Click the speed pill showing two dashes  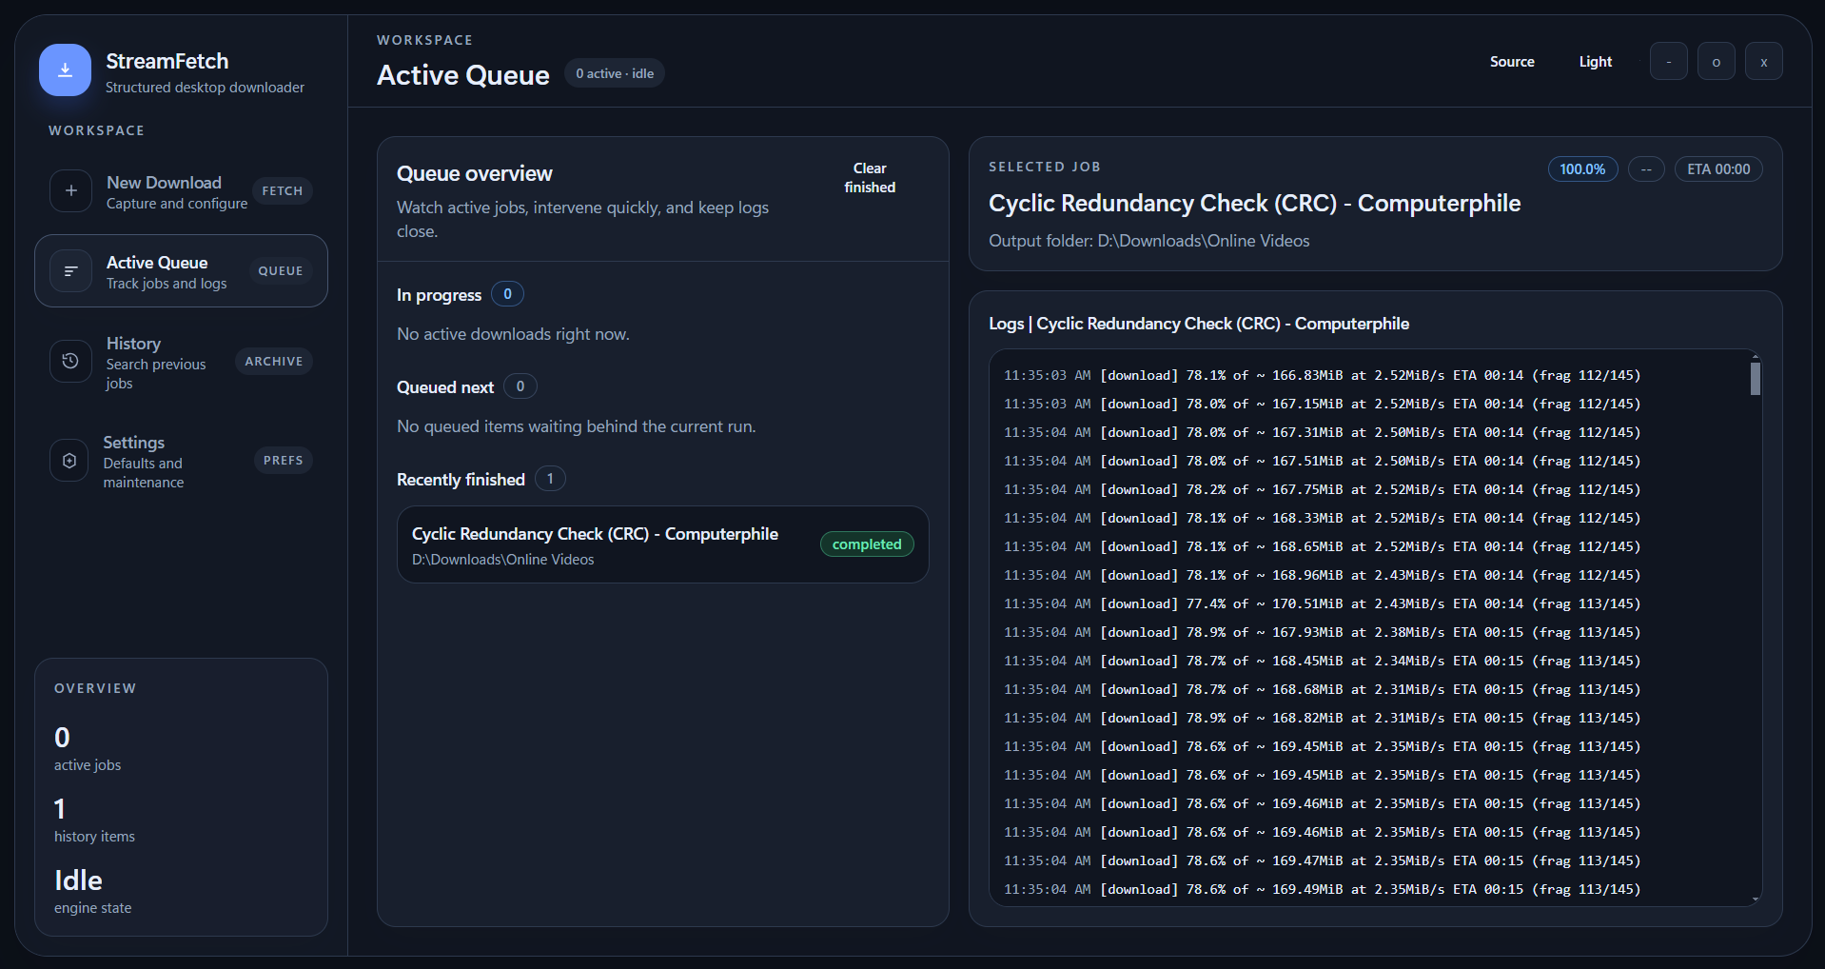coord(1646,169)
